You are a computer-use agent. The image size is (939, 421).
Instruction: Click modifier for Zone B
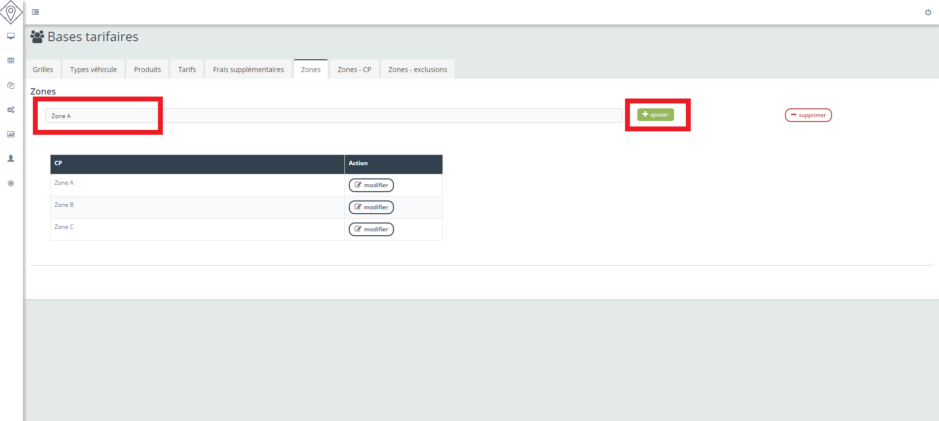(x=371, y=207)
